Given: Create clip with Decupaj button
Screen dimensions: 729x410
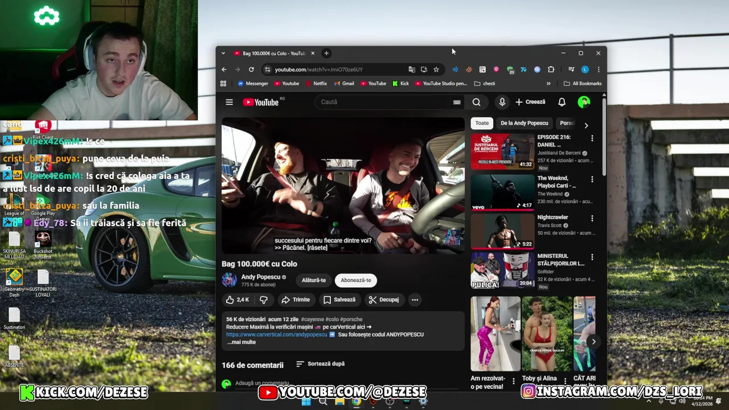Looking at the screenshot, I should click(383, 300).
